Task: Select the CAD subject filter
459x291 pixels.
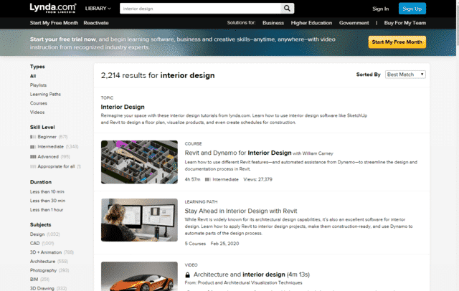Action: (x=35, y=244)
